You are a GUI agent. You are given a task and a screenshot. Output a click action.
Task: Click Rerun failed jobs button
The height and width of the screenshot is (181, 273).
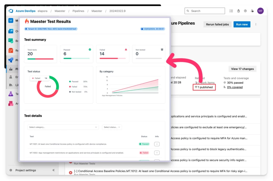pos(217,24)
